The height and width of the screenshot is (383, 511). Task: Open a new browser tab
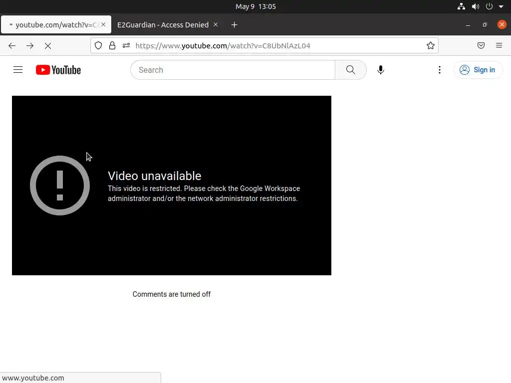coord(235,25)
